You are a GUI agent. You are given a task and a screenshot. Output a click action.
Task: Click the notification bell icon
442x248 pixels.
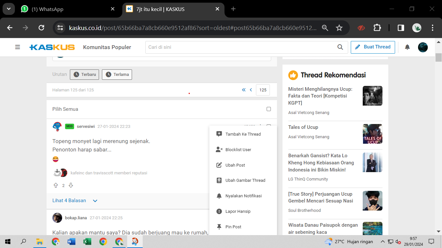pos(407,47)
